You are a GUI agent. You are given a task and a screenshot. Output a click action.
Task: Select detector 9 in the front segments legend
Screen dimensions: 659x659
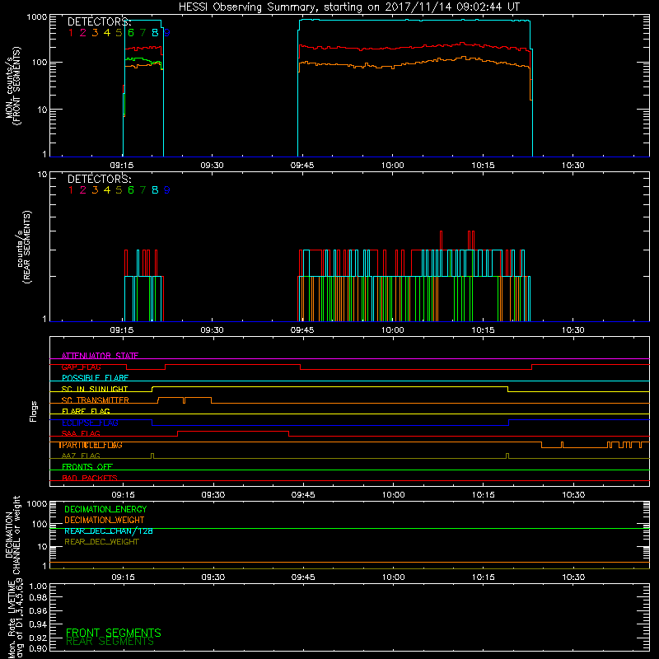click(x=167, y=33)
